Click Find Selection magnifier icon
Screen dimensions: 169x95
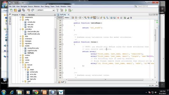(85, 18)
